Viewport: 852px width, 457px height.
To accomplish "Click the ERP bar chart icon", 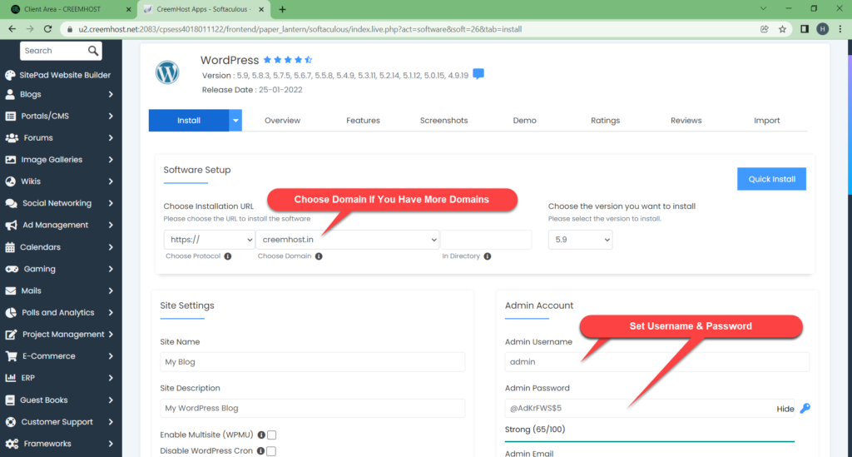I will (x=10, y=378).
